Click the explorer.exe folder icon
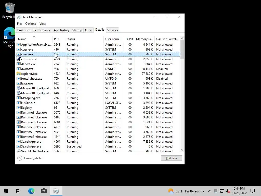The width and height of the screenshot is (261, 196). [x=19, y=74]
